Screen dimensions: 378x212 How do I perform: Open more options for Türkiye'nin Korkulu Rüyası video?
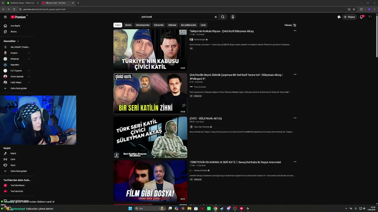tap(295, 31)
